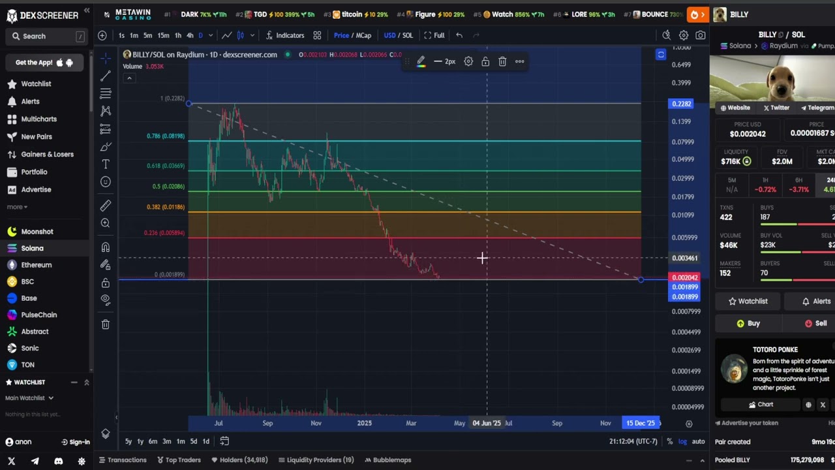Screen dimensions: 835x470
Task: Toggle lock all drawing tools
Action: tap(106, 283)
